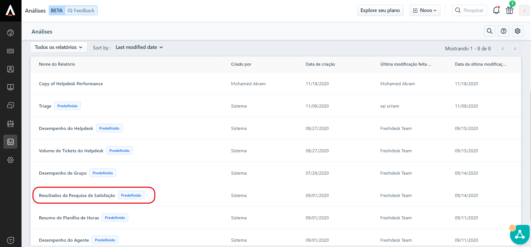Viewport: 531px width, 247px height.
Task: Click the magnifier icon in Análises header
Action: [x=489, y=31]
